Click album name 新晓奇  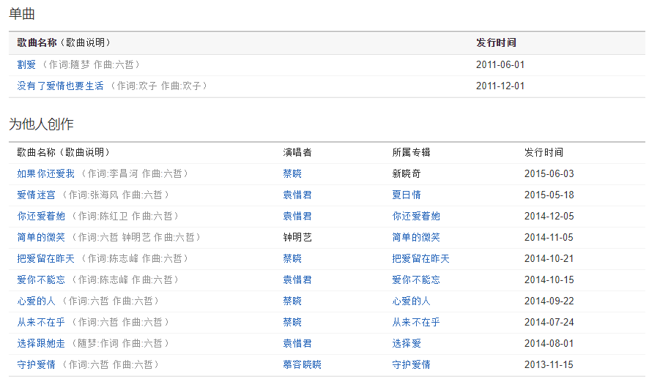pyautogui.click(x=407, y=173)
